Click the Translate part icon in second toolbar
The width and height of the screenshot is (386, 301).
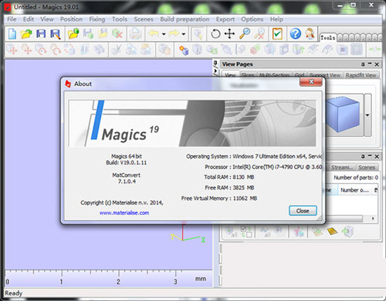coord(13,49)
